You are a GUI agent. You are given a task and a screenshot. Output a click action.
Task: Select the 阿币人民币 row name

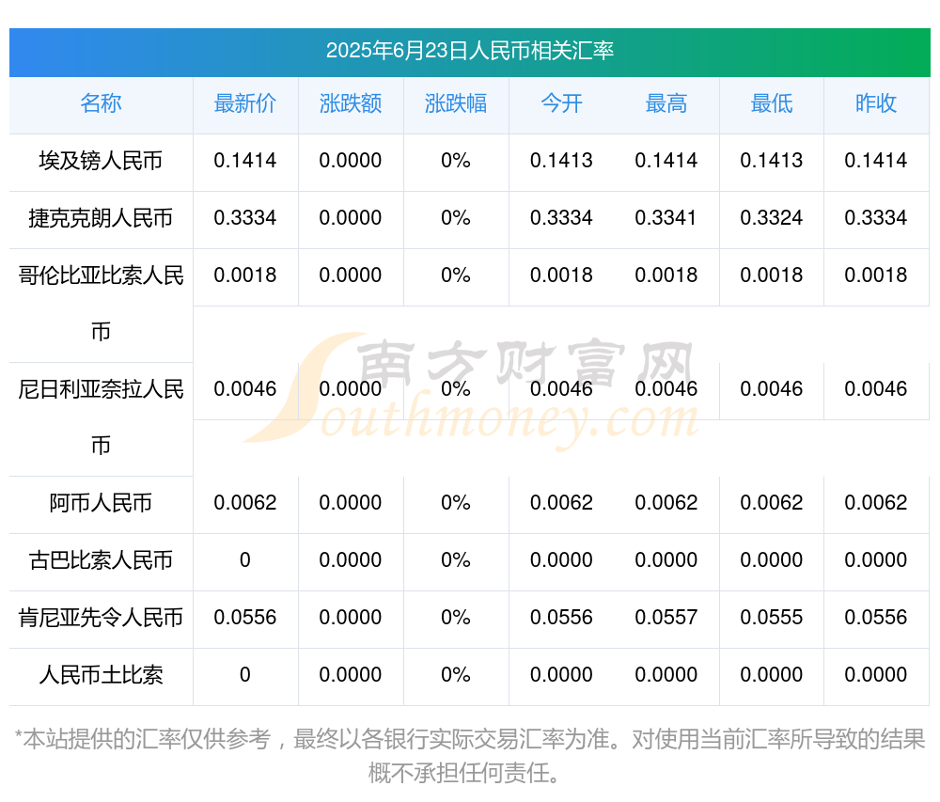(x=101, y=503)
